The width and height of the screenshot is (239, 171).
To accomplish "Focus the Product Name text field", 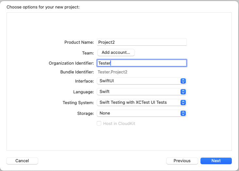I will coord(142,42).
